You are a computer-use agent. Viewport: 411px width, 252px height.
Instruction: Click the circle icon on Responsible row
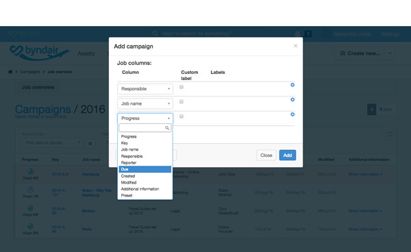[292, 85]
